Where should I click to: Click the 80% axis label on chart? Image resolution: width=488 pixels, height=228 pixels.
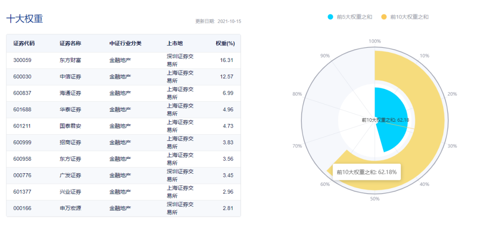(297, 94)
